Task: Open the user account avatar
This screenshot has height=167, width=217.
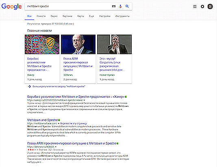Action: [210, 7]
